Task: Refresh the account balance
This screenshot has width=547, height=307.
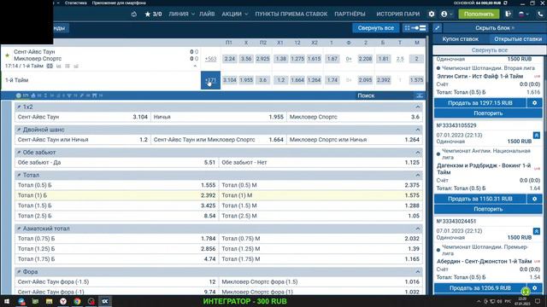Action: point(505,3)
